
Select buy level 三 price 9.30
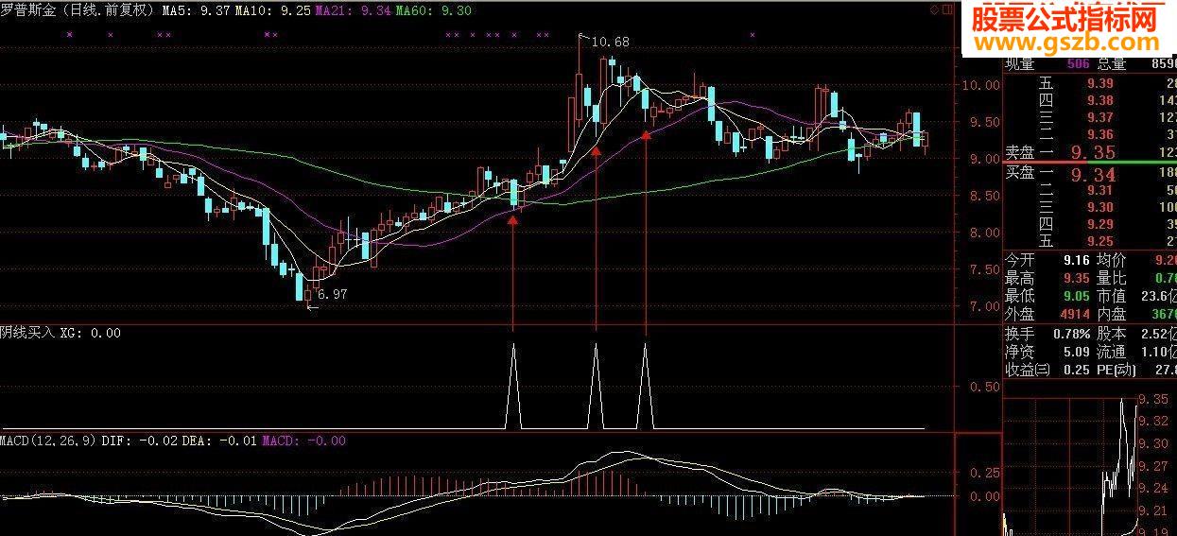1099,208
